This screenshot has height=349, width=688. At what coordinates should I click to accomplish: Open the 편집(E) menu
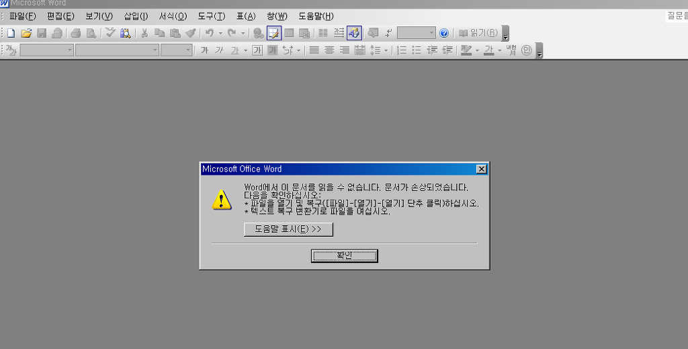click(60, 16)
